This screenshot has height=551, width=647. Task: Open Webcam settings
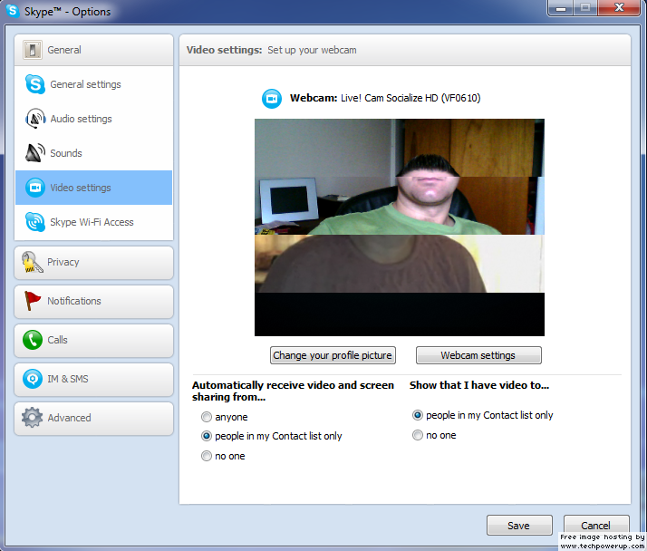[478, 355]
